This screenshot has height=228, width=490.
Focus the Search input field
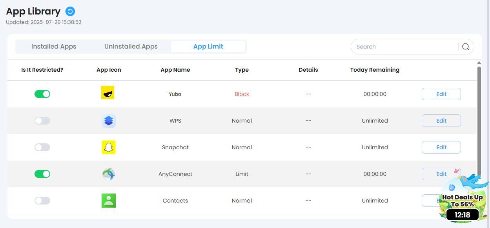[x=404, y=47]
